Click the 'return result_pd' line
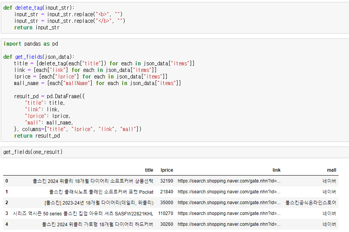This screenshot has width=349, height=232. 37,136
